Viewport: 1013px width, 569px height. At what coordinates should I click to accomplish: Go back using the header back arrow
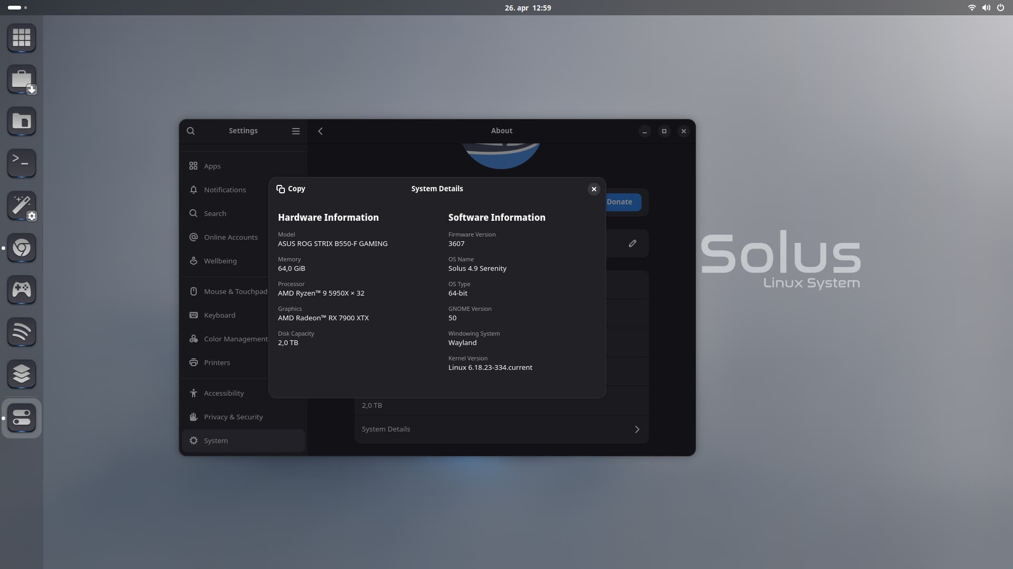(320, 131)
